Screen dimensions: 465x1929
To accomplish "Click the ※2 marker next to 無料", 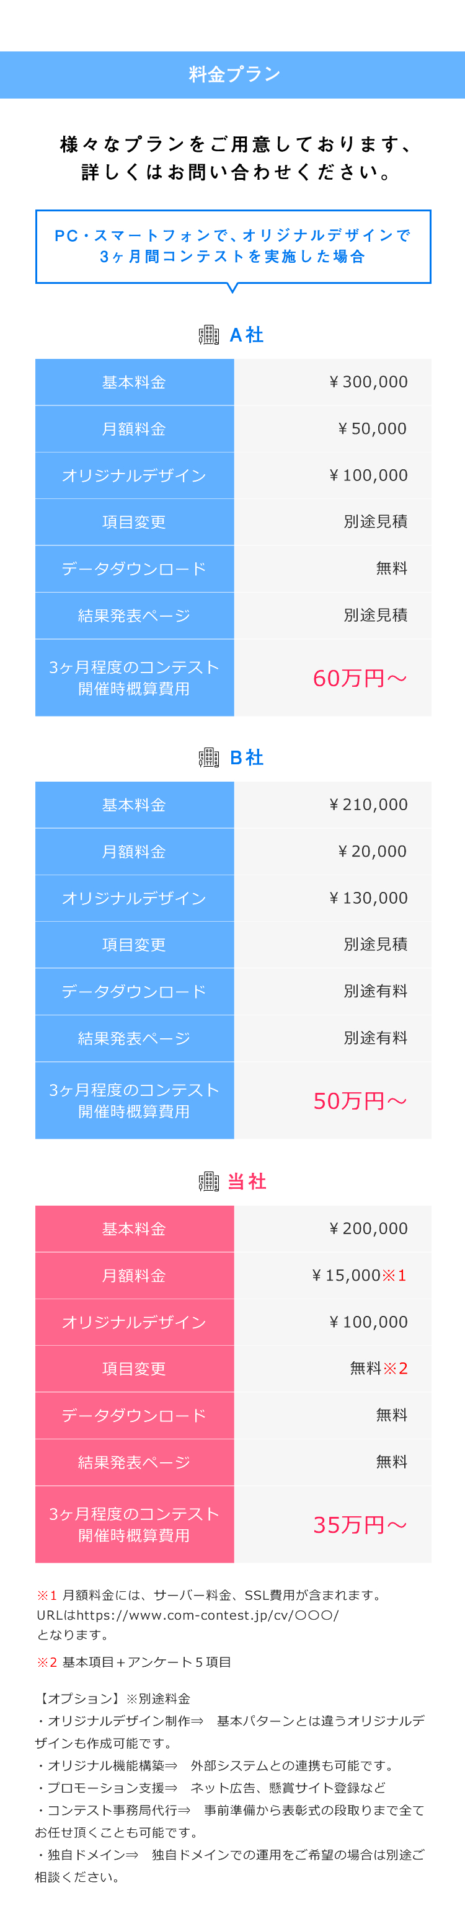I will click(x=396, y=1368).
